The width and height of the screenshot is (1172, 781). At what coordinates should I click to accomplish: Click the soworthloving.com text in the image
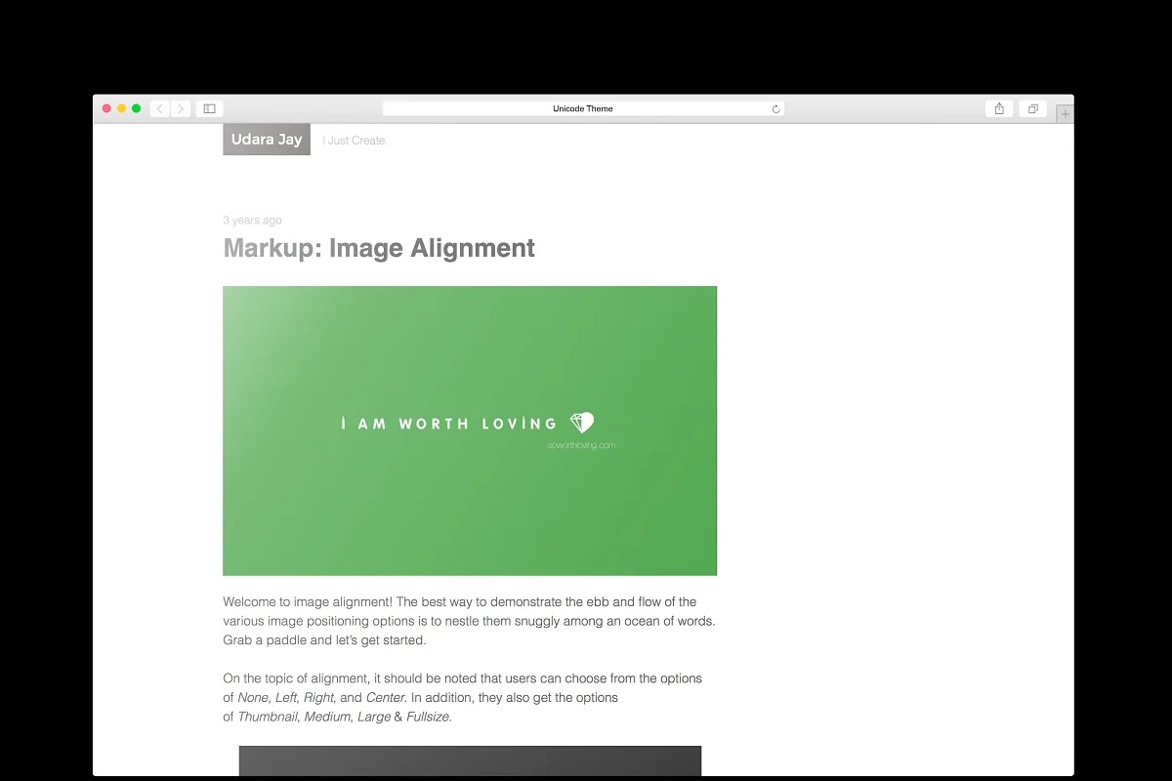pyautogui.click(x=581, y=445)
